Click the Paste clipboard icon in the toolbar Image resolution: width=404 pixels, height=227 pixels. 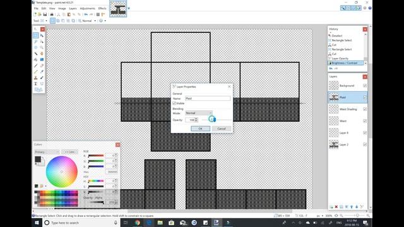click(x=69, y=15)
